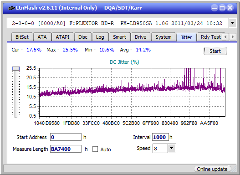Enable the Auto measure length checkbox
The image size is (240, 175).
point(95,149)
